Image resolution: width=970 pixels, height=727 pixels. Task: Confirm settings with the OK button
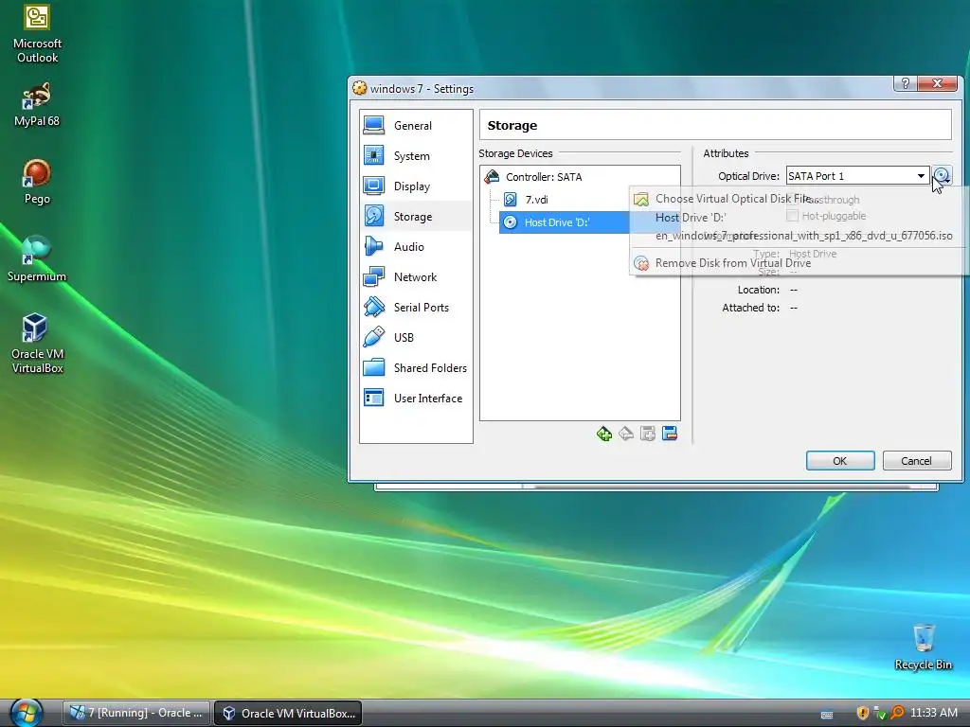click(x=839, y=461)
